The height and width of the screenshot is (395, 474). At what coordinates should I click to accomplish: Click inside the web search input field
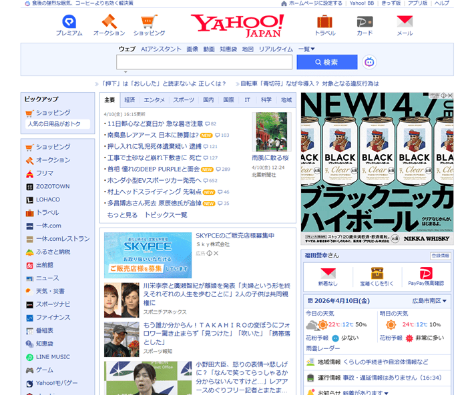[204, 62]
